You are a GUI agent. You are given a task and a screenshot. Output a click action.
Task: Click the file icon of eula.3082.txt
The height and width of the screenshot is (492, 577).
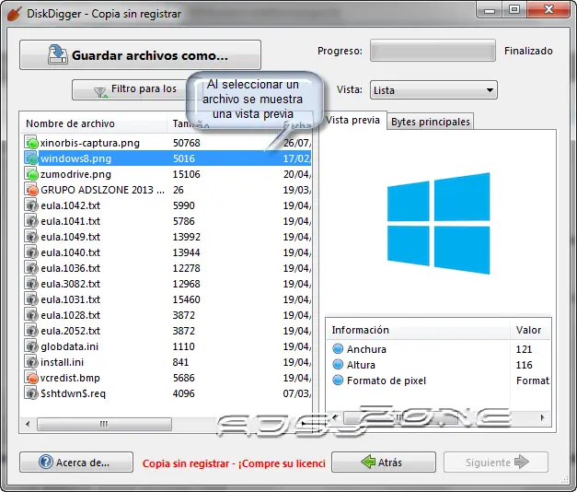click(31, 284)
